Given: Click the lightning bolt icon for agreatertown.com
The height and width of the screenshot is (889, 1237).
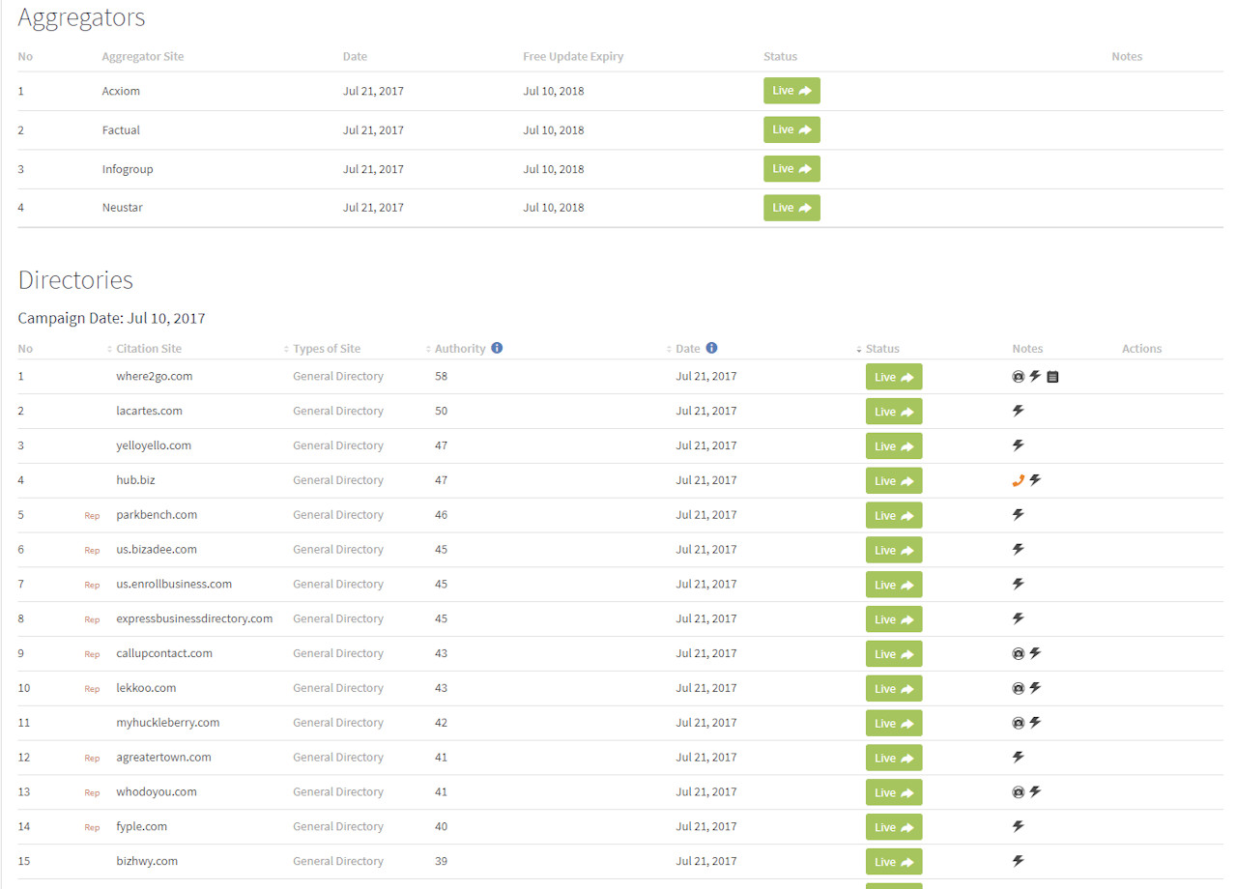Looking at the screenshot, I should pos(1018,757).
